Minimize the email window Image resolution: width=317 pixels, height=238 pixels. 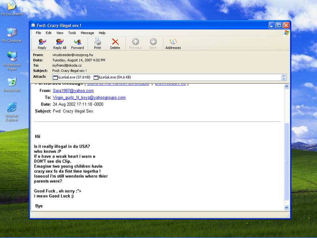pyautogui.click(x=272, y=25)
